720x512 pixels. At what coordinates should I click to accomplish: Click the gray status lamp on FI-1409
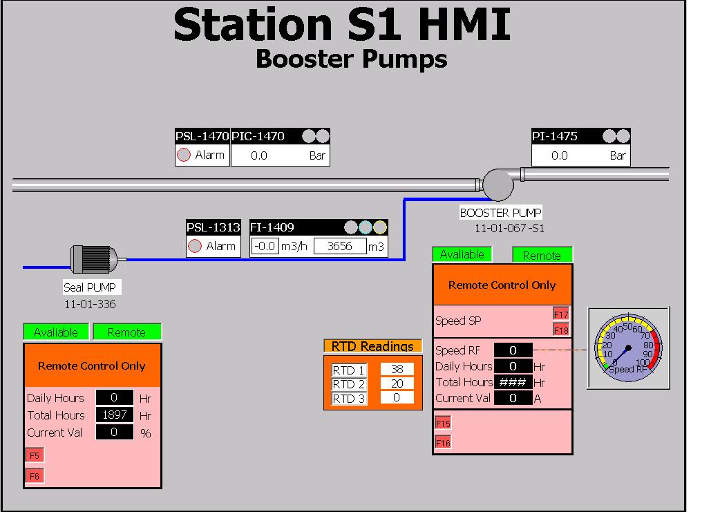tap(351, 227)
